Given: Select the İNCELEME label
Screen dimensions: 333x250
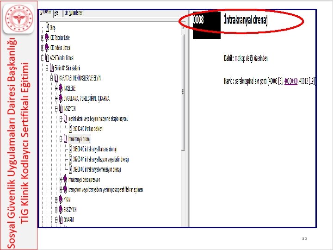Looking at the screenshot, I should pyautogui.click(x=70, y=88).
